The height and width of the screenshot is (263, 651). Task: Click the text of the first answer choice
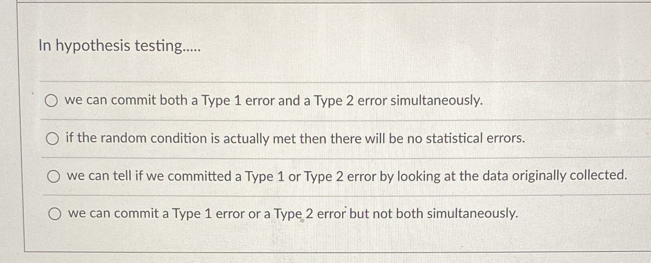pos(274,100)
